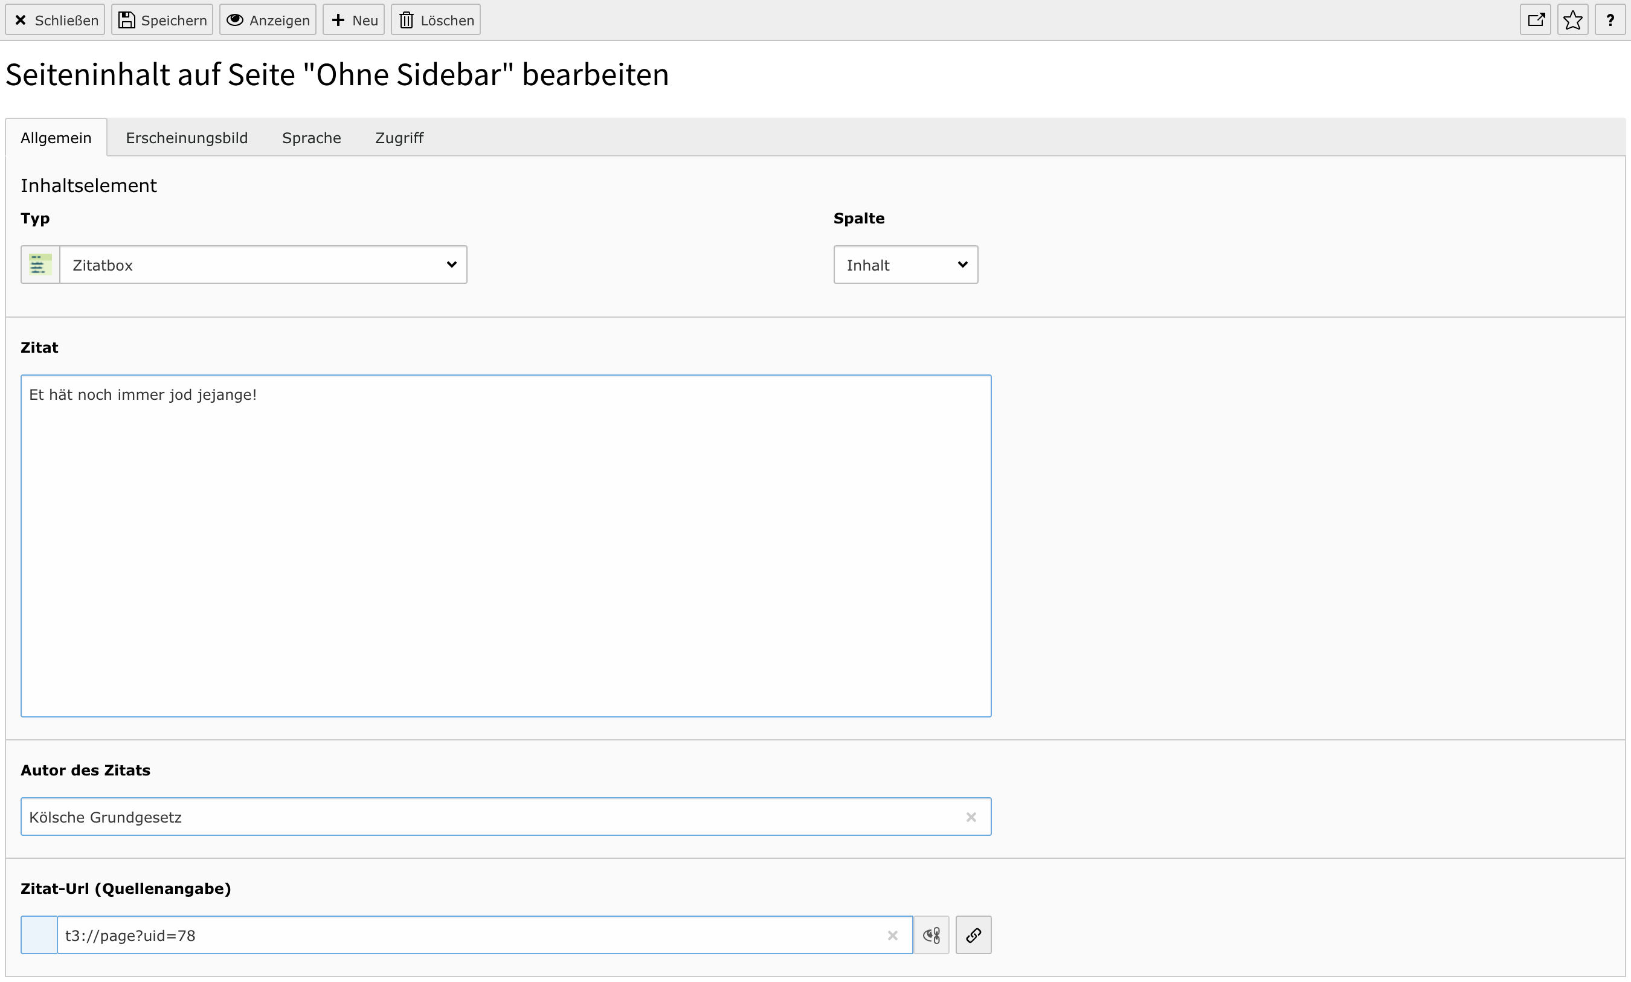Image resolution: width=1631 pixels, height=982 pixels.
Task: Save with the Speichern button
Action: click(x=162, y=21)
